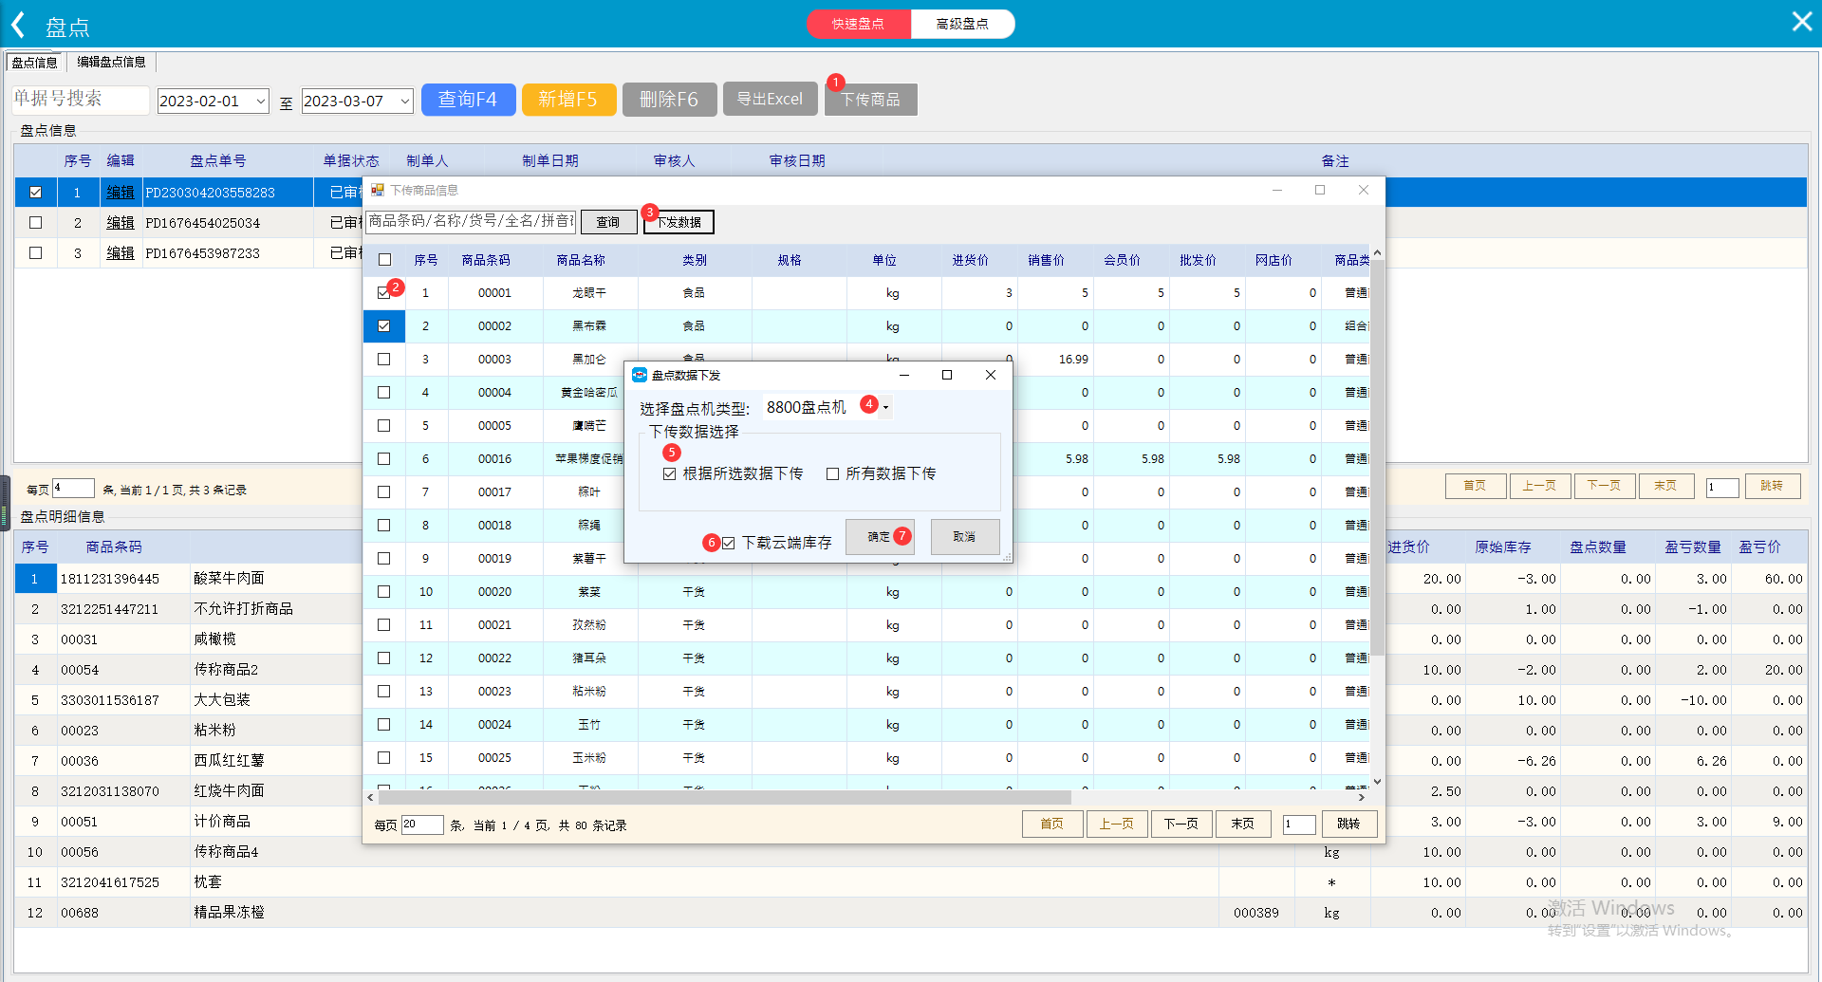Click the 下传商品信息 window title icon
The image size is (1822, 982).
(x=378, y=190)
